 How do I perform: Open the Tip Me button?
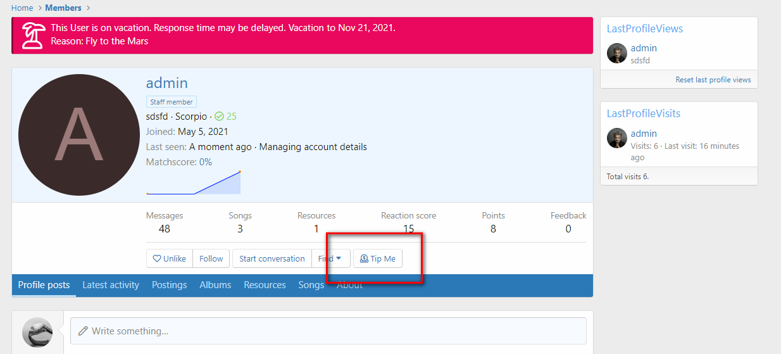coord(378,258)
